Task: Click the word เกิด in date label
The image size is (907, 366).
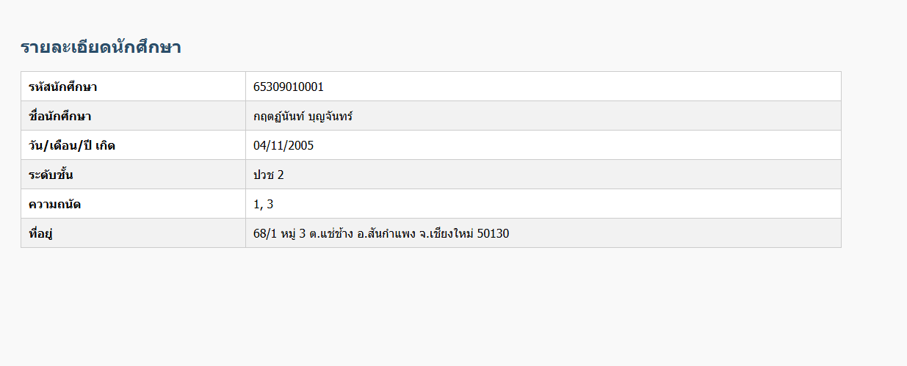Action: 105,145
